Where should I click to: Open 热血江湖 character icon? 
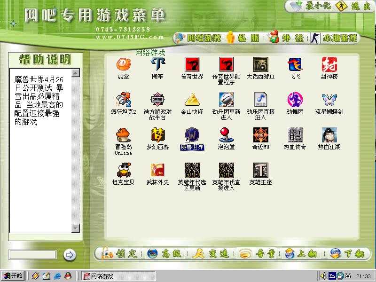point(329,135)
